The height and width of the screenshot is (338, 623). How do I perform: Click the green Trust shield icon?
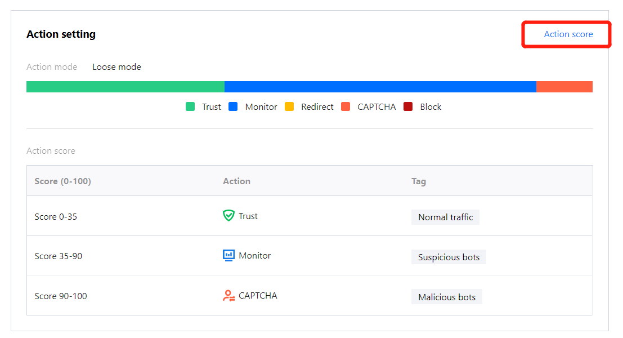tap(228, 216)
